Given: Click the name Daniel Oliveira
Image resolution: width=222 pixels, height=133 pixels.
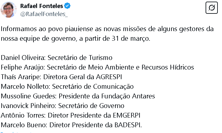Looking at the screenshot, I should 24,58.
